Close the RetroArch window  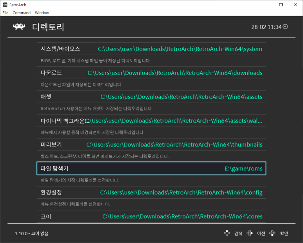click(x=295, y=5)
